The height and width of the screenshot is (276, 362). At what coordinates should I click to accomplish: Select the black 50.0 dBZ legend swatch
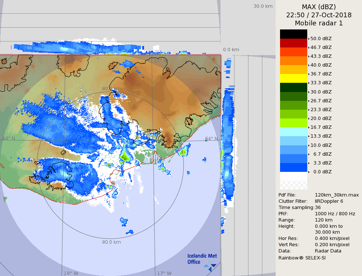pos(293,34)
